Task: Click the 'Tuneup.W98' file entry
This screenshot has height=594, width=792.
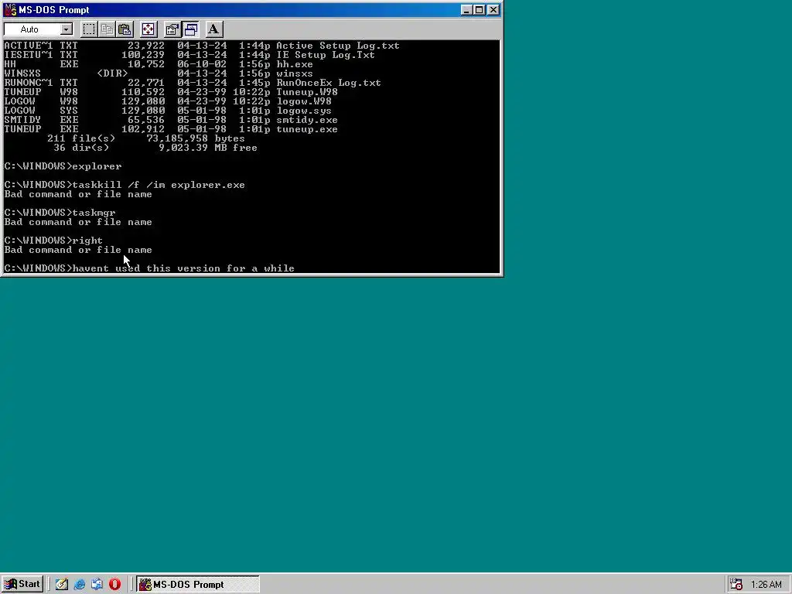Action: click(171, 92)
